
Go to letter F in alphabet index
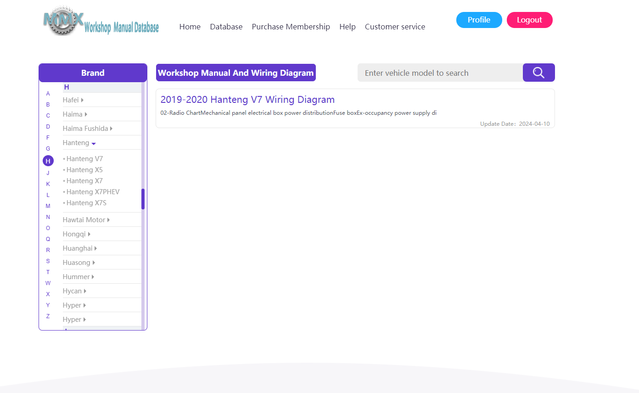coord(48,138)
